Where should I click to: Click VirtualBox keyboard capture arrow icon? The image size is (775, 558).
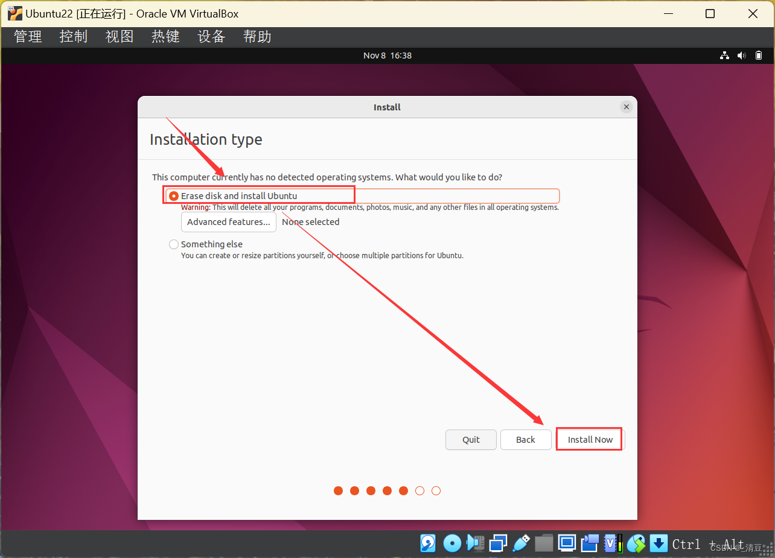point(659,544)
